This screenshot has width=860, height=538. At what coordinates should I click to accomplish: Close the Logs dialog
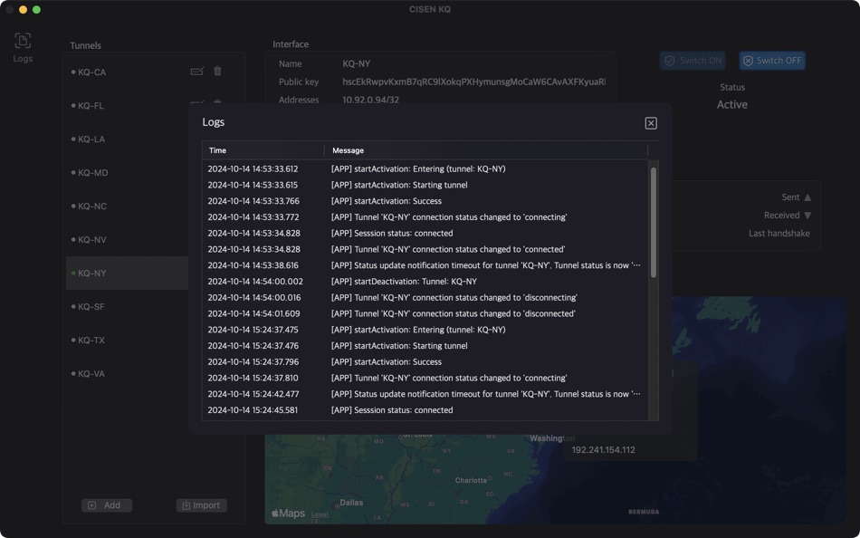click(651, 123)
